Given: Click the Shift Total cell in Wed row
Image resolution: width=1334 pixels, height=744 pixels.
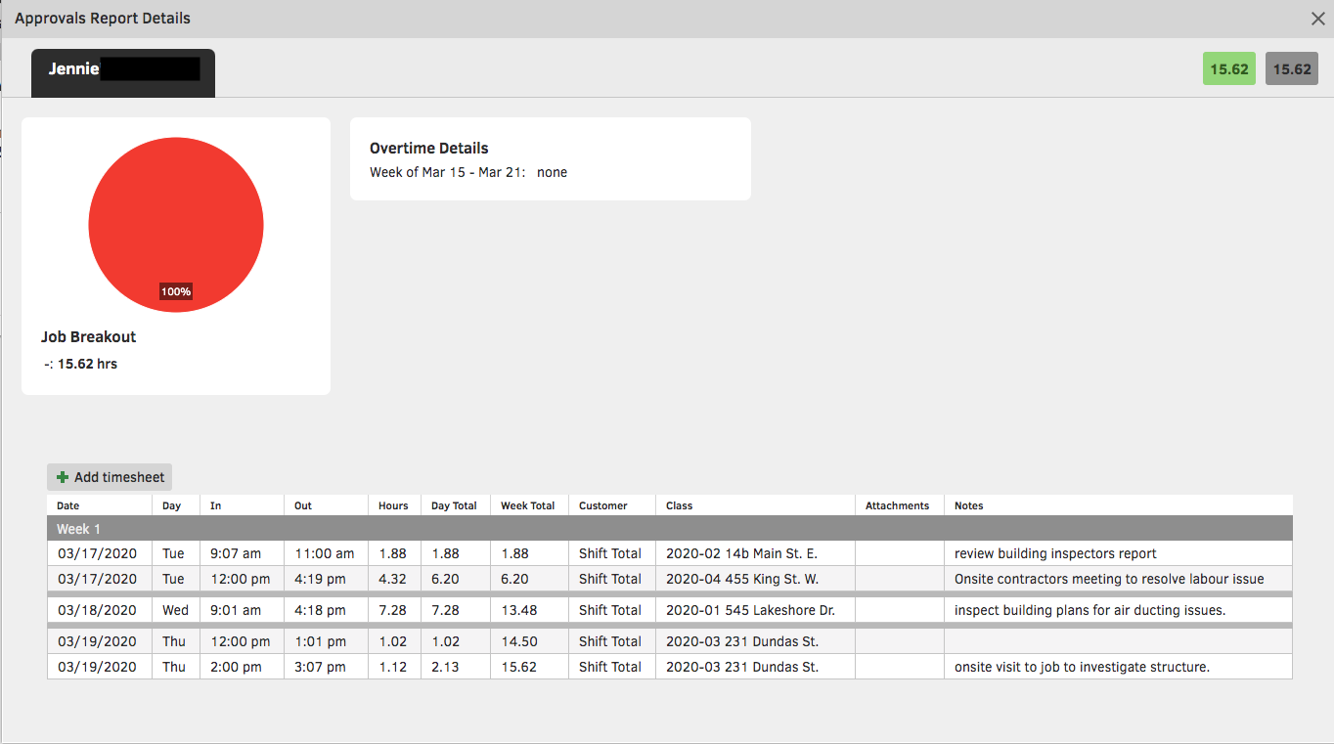Looking at the screenshot, I should click(x=611, y=610).
